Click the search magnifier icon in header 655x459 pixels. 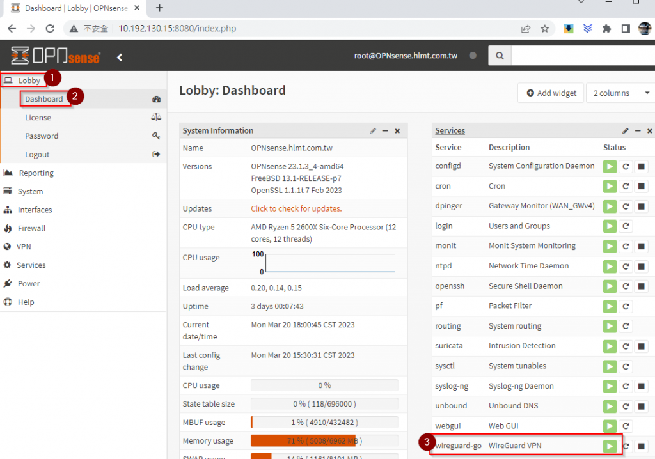[500, 56]
